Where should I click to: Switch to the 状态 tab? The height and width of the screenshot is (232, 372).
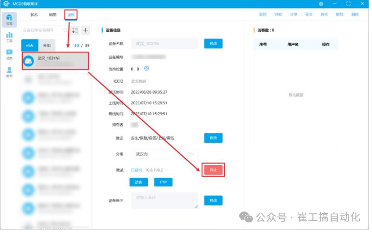(x=34, y=15)
